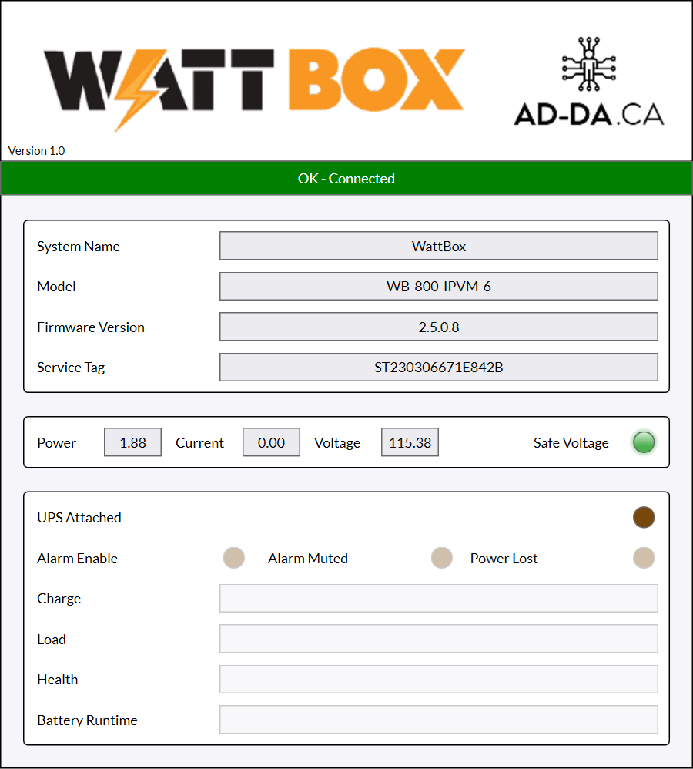Click the empty Battery Runtime field
The width and height of the screenshot is (693, 769).
(x=438, y=720)
